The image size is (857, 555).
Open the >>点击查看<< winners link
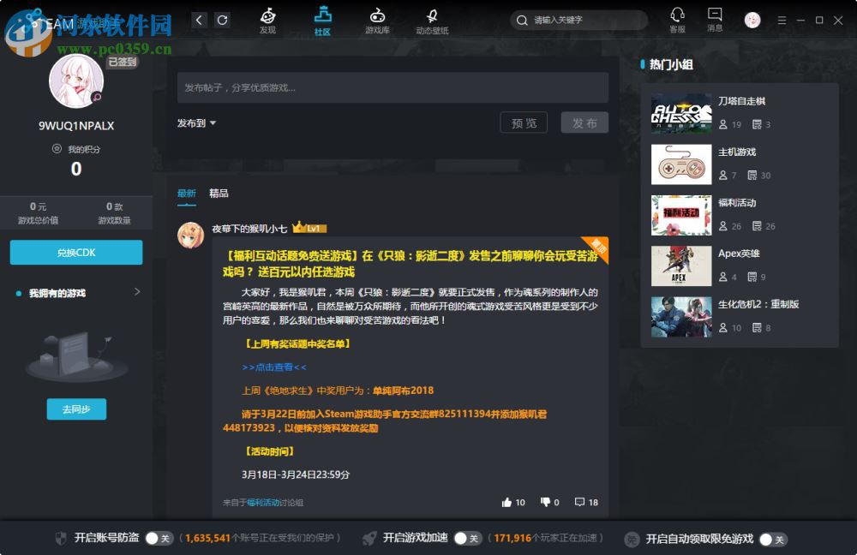[276, 367]
